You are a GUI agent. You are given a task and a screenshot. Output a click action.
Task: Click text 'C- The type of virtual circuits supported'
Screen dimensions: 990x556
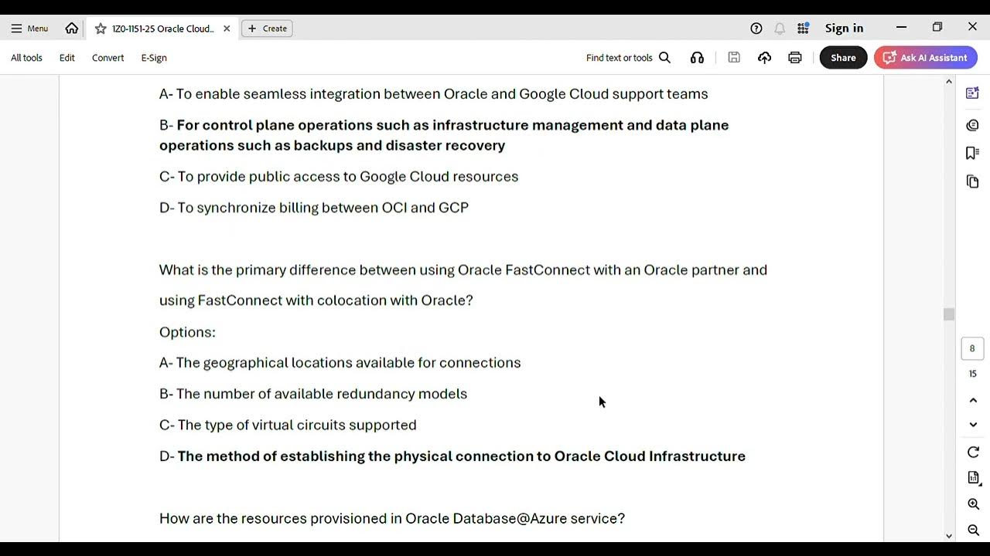point(288,425)
